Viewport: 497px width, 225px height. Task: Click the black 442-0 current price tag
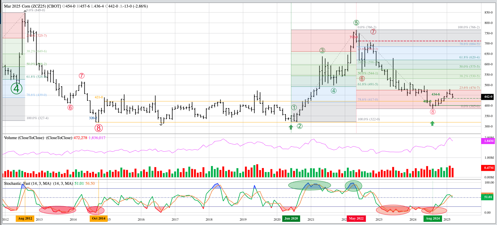tap(488, 97)
